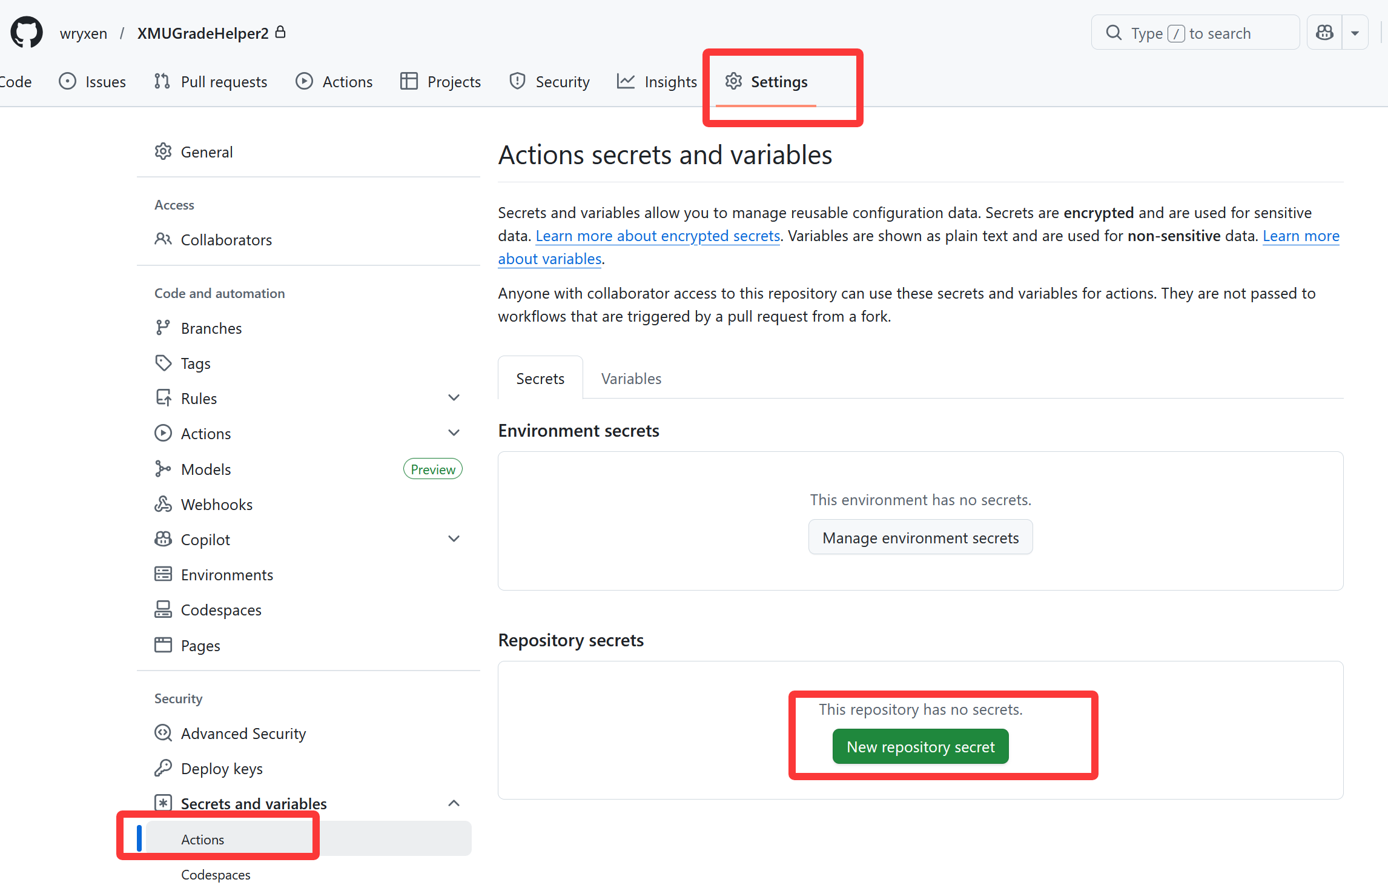Click the General gear icon in sidebar
This screenshot has height=888, width=1388.
[x=163, y=151]
